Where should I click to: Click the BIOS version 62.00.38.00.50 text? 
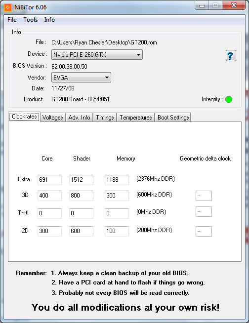[69, 67]
